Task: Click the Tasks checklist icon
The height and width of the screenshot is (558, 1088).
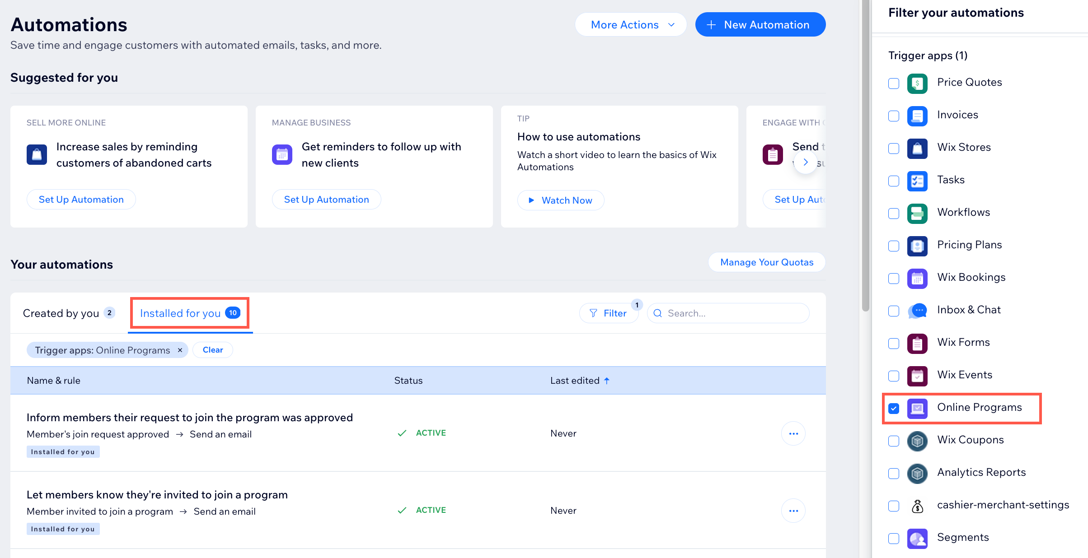Action: tap(917, 181)
